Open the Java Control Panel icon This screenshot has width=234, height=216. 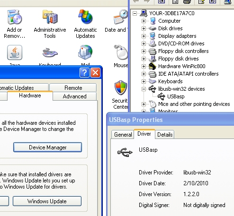[x=15, y=52]
